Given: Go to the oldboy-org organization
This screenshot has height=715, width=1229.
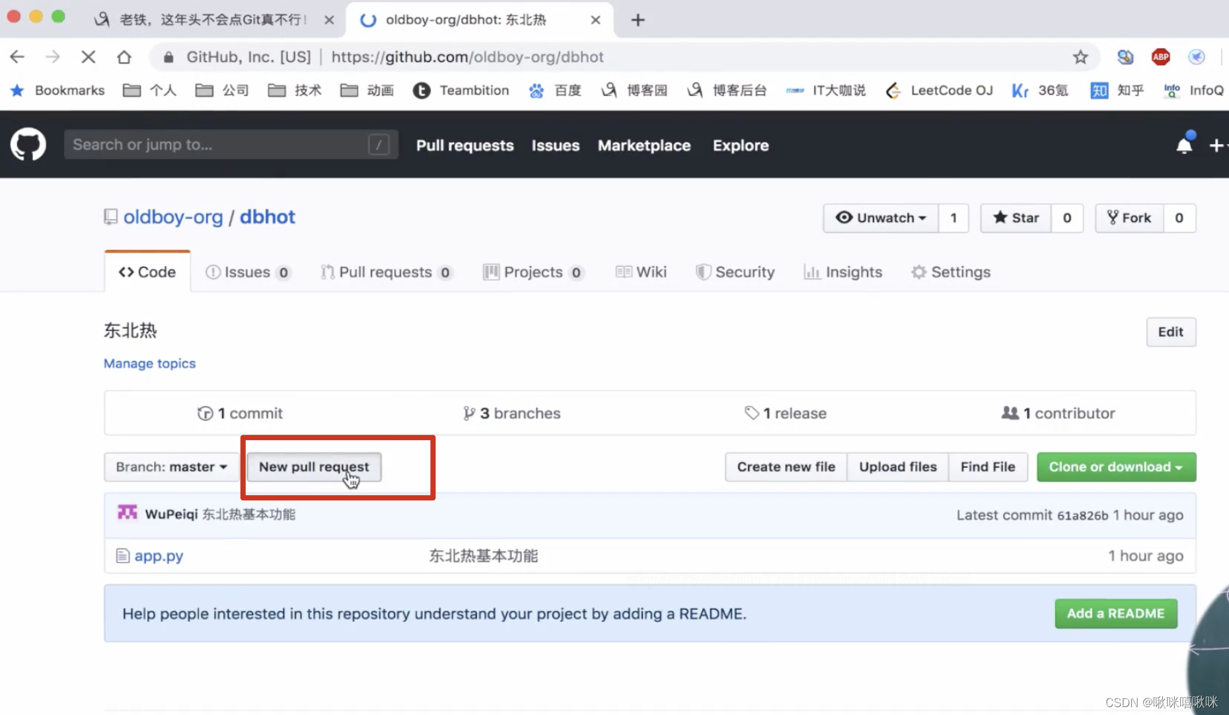Looking at the screenshot, I should coord(173,217).
